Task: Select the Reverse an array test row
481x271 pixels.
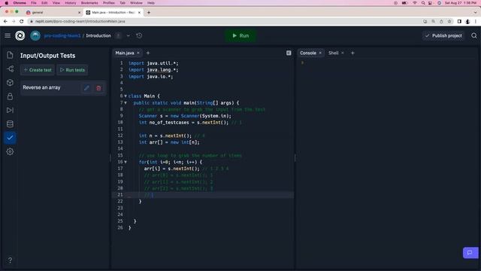Action: pos(63,87)
